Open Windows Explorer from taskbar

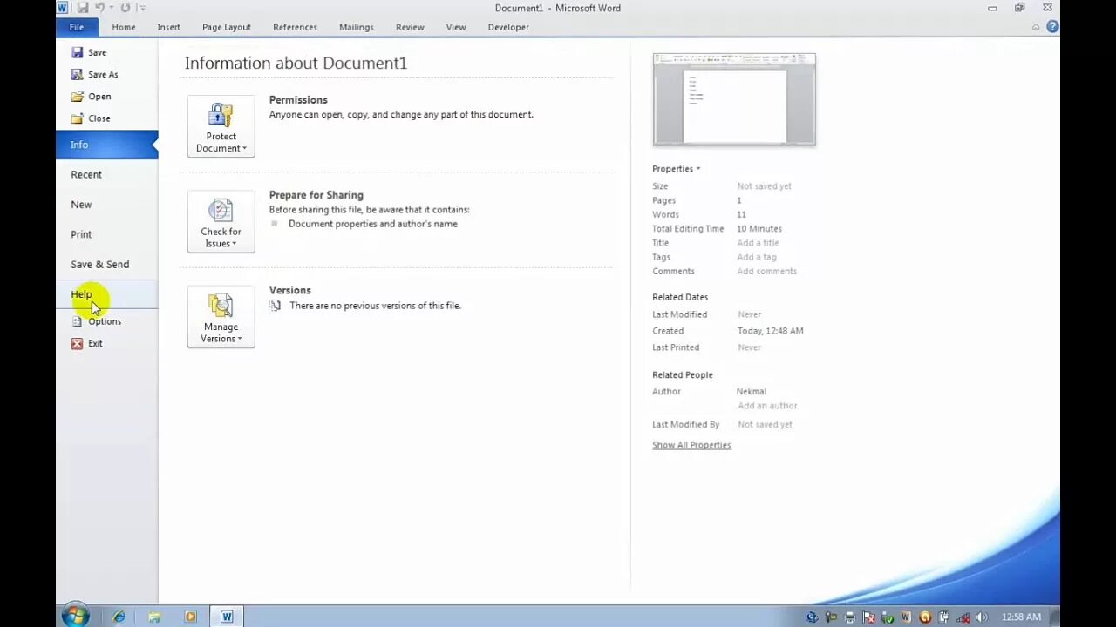[154, 617]
